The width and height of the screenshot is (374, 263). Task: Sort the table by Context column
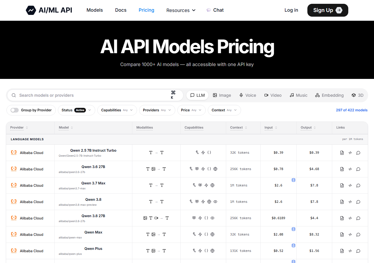[239, 128]
